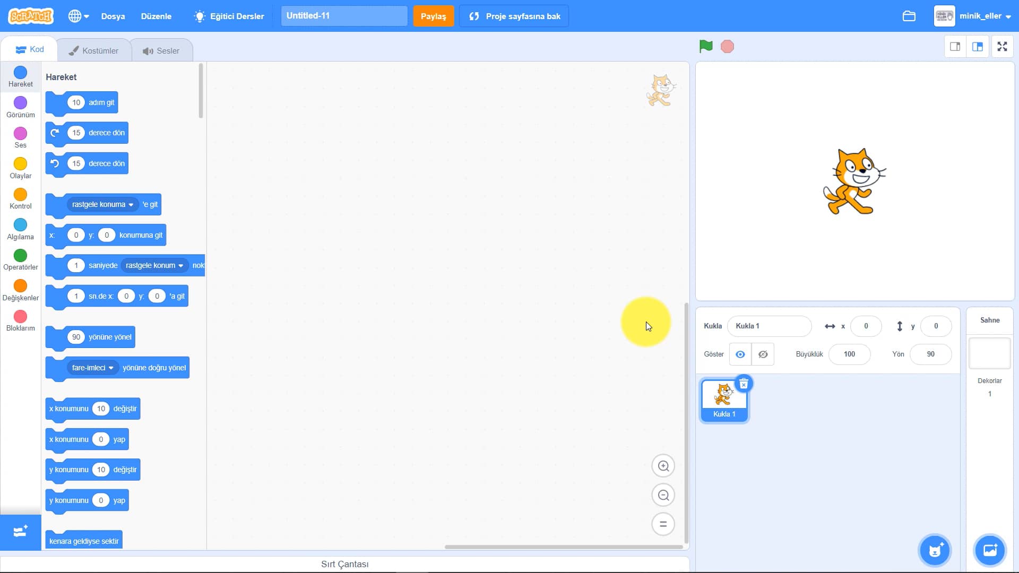Click the Paylaş button
The image size is (1019, 573).
coord(433,16)
